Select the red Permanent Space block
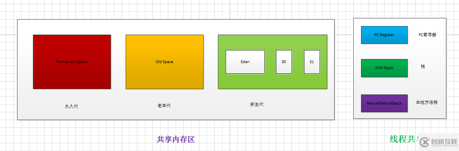The image size is (459, 151). point(72,62)
